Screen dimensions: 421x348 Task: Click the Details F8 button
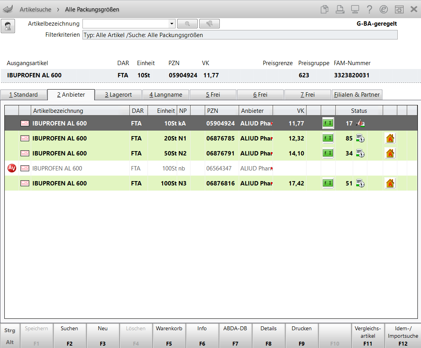click(268, 336)
